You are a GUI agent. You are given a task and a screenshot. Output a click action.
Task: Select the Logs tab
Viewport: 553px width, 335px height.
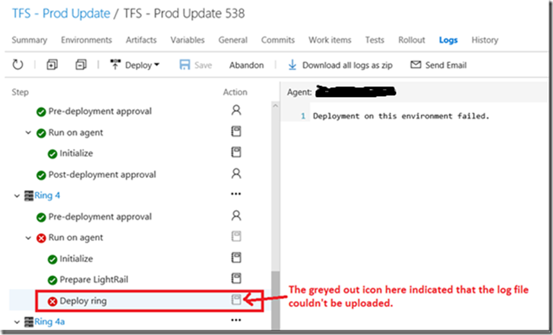click(448, 40)
